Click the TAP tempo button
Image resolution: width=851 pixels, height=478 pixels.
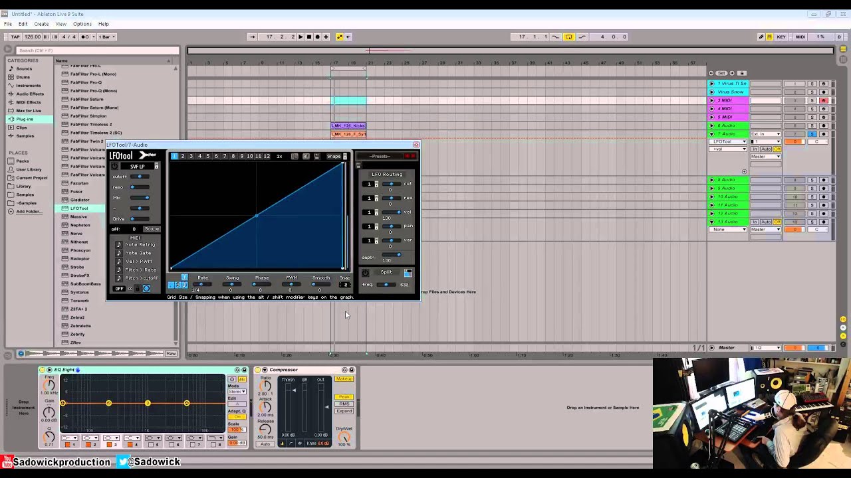pyautogui.click(x=15, y=37)
